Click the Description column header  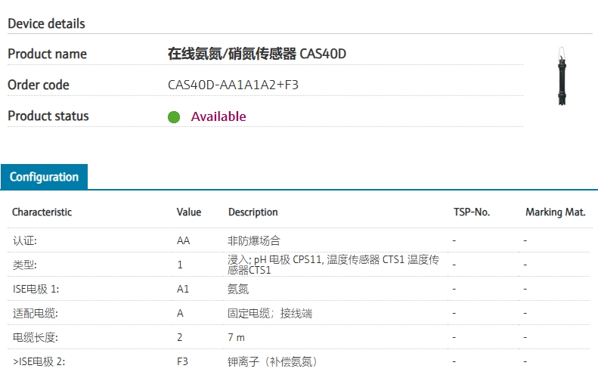253,212
